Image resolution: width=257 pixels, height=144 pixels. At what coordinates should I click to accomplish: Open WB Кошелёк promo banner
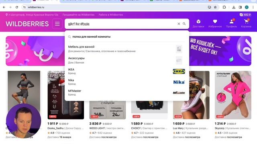(x=220, y=51)
